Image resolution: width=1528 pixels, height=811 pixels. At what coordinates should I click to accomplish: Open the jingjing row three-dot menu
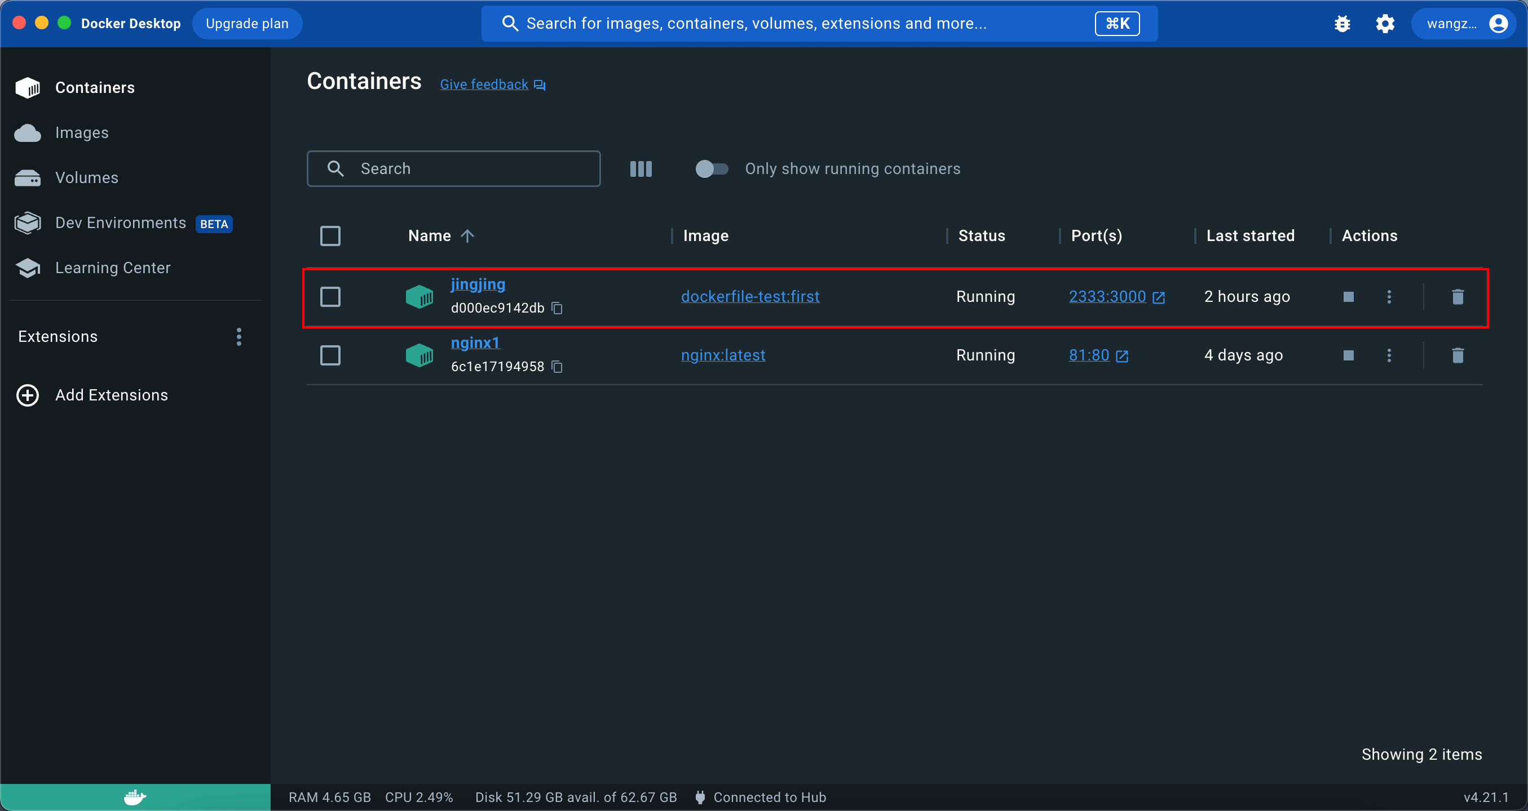[x=1389, y=296]
